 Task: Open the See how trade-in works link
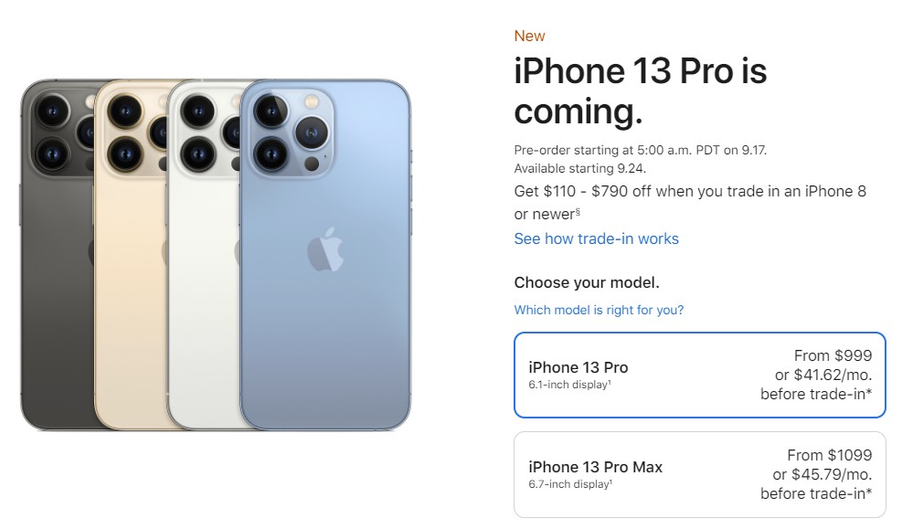(596, 238)
